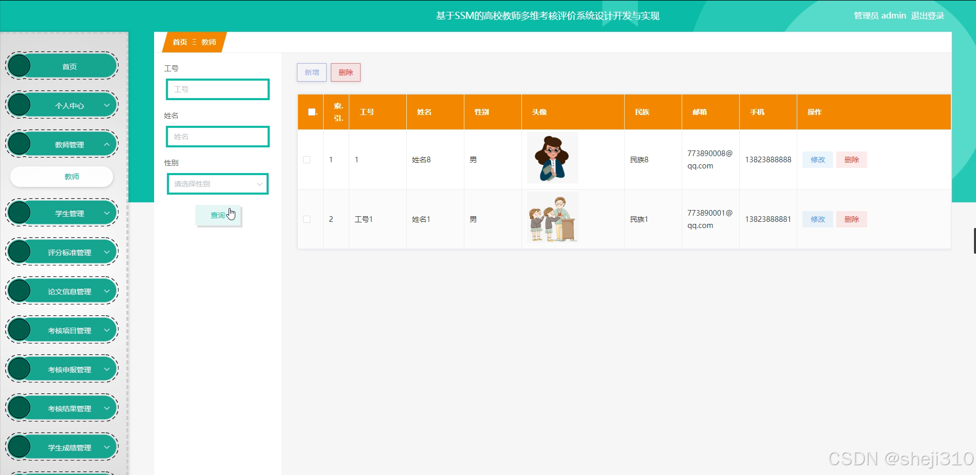The width and height of the screenshot is (976, 475).
Task: Click the avatar thumbnail of 姓名1
Action: 552,217
